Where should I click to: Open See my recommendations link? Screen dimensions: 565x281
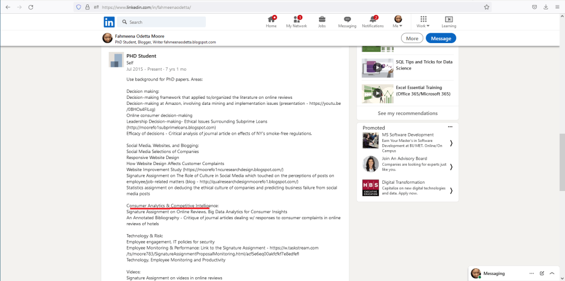pyautogui.click(x=408, y=113)
